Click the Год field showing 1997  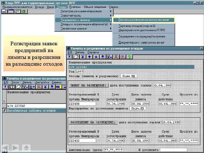80,72
